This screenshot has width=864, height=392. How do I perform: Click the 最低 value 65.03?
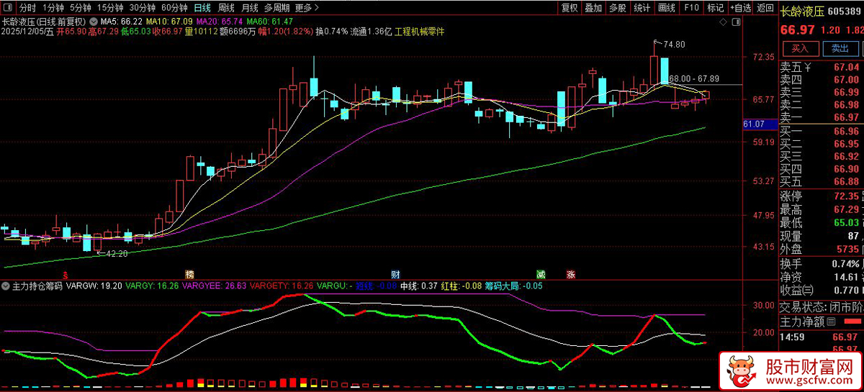[x=846, y=223]
